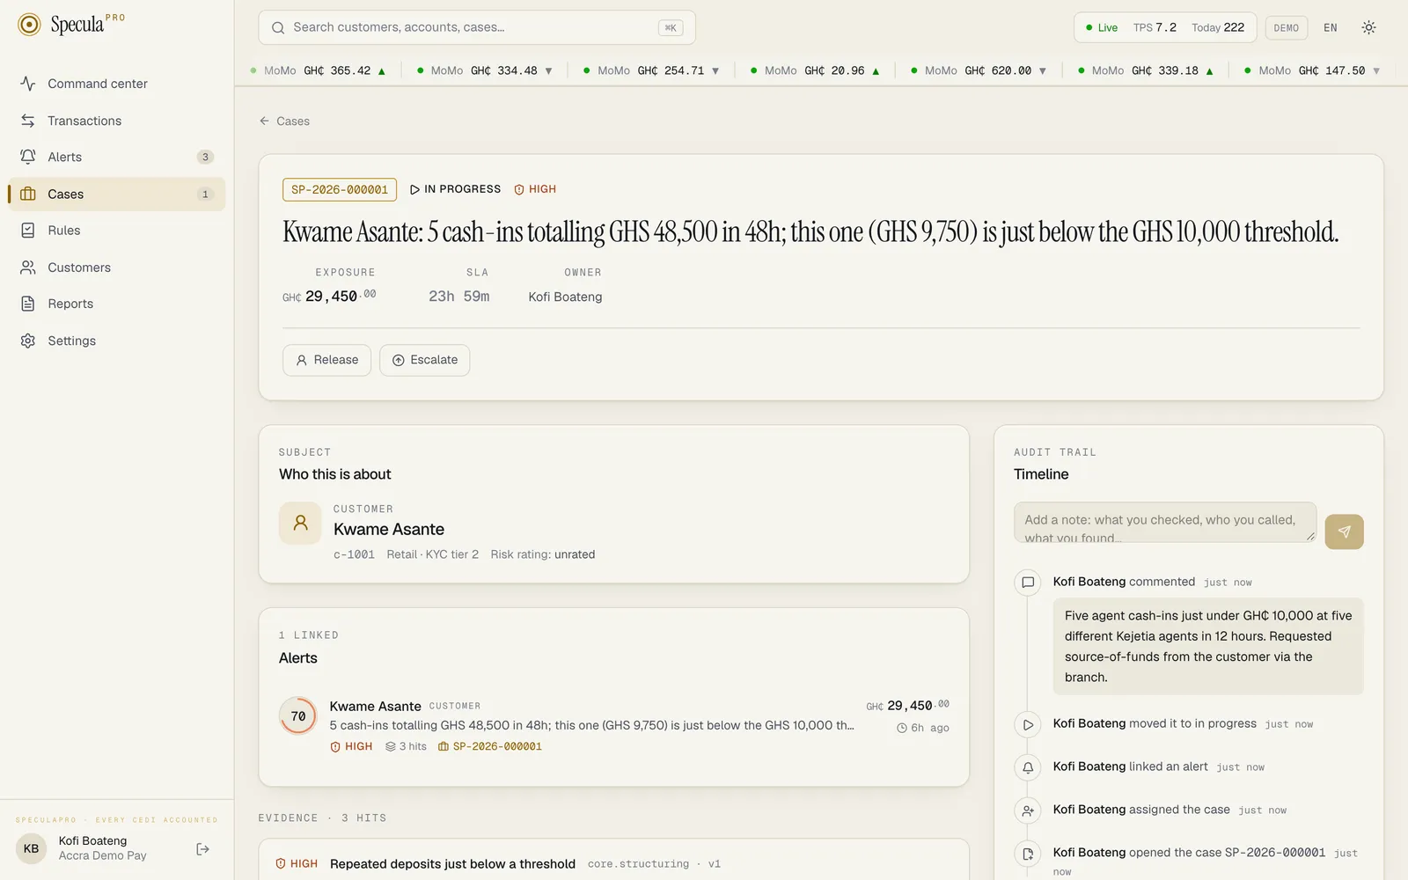Click the person-plus icon beside assigned the case

point(1028,810)
